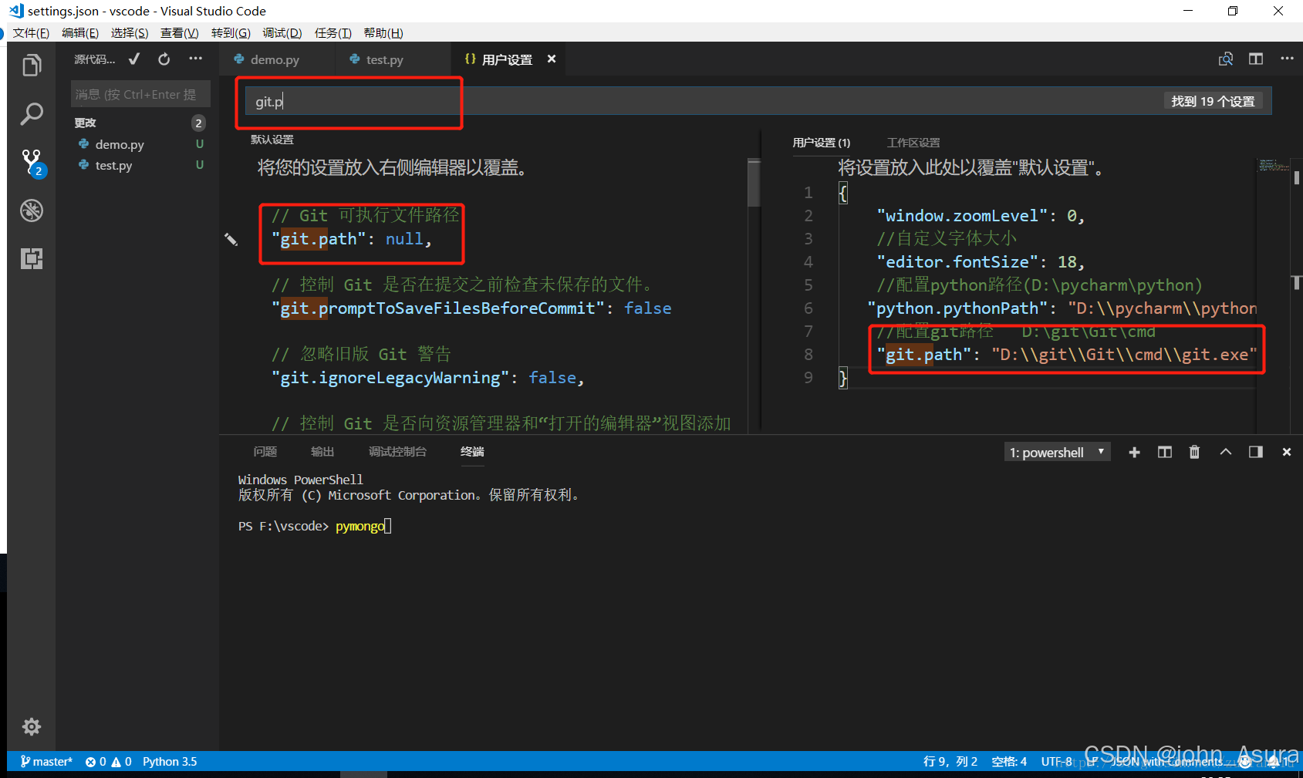This screenshot has height=778, width=1303.
Task: Open editor more actions ellipsis
Action: click(1287, 59)
